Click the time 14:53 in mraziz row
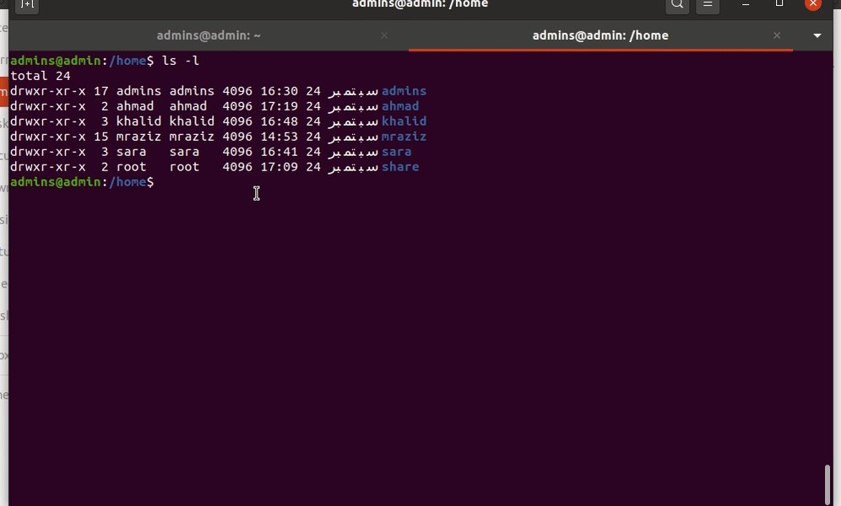Screen dimensions: 841x506 tap(279, 137)
